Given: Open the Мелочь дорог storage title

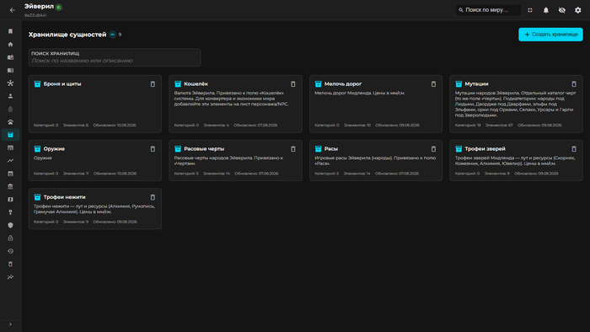Looking at the screenshot, I should (343, 84).
